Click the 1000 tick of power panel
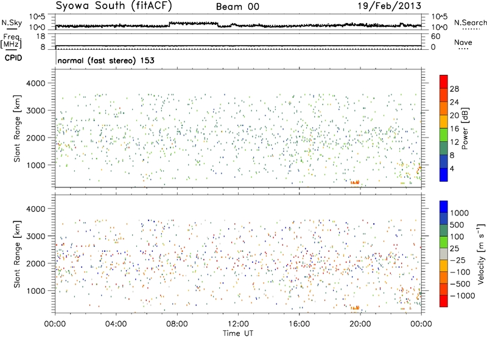 click(x=35, y=165)
